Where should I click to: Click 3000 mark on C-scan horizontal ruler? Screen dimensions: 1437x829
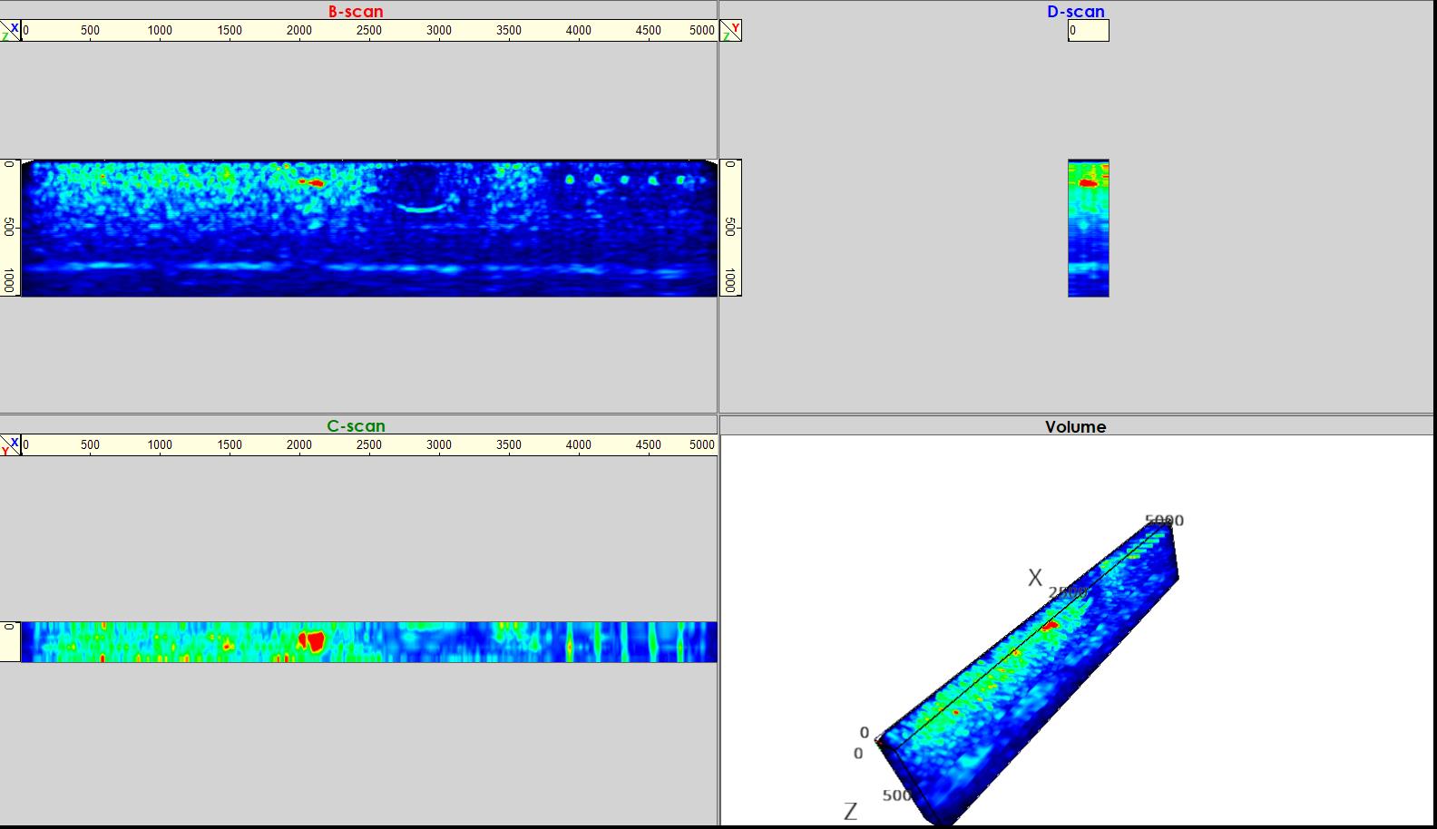(x=438, y=445)
